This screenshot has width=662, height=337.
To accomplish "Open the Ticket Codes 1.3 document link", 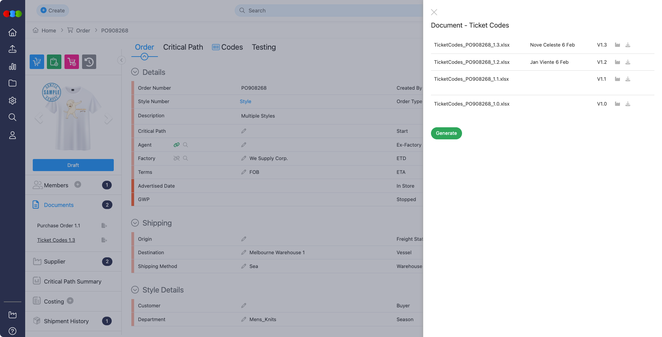I will [x=56, y=240].
